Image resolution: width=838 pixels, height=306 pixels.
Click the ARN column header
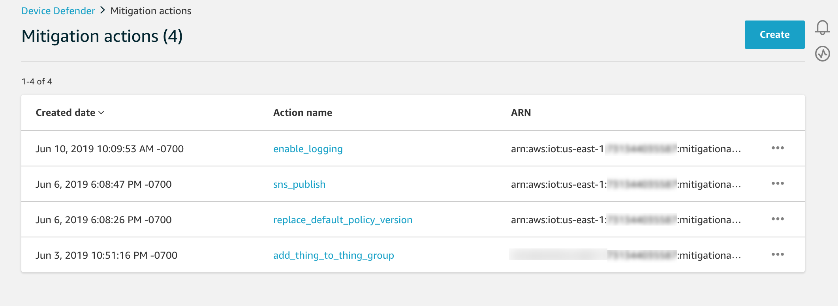520,113
